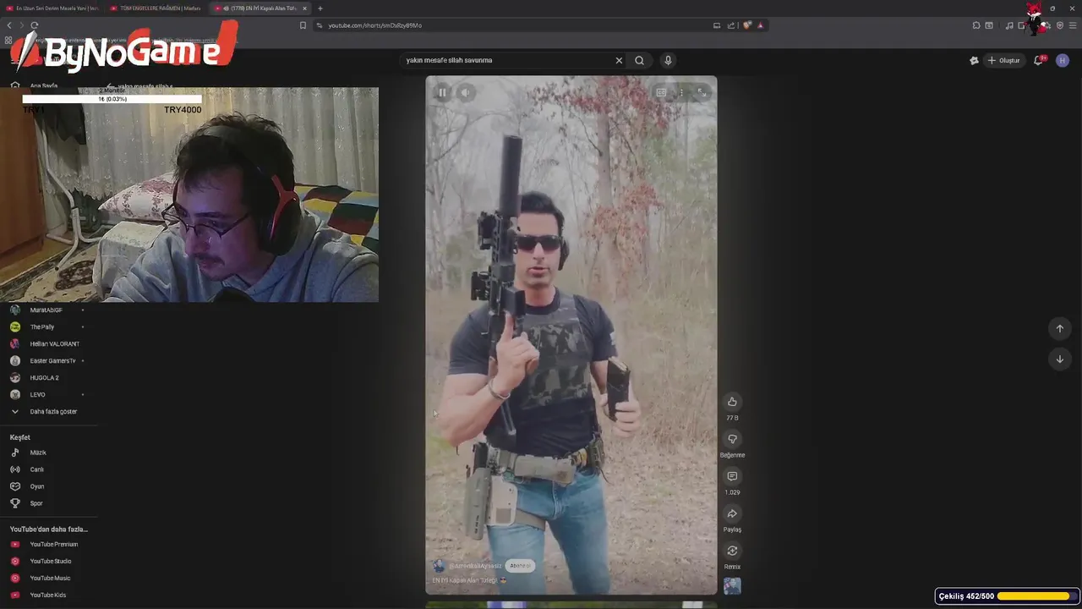The height and width of the screenshot is (609, 1082).
Task: Click the icon left of Oluştur
Action: 974,60
